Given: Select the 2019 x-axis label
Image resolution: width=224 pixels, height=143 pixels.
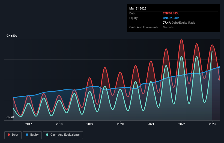Looking at the screenshot, I should 90,124.
